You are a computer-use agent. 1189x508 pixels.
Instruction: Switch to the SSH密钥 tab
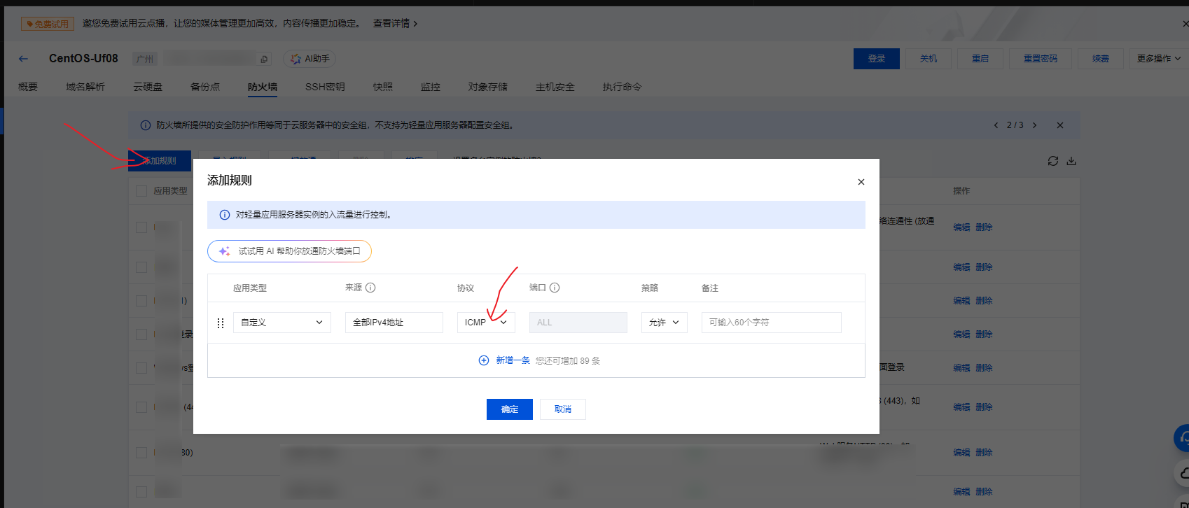[x=325, y=87]
